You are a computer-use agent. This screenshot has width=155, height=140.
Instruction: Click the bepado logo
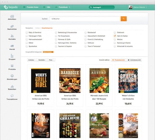[x=11, y=7]
